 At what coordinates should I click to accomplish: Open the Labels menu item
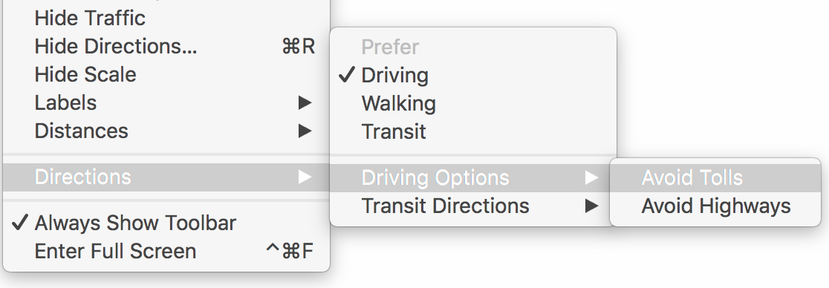(x=166, y=102)
